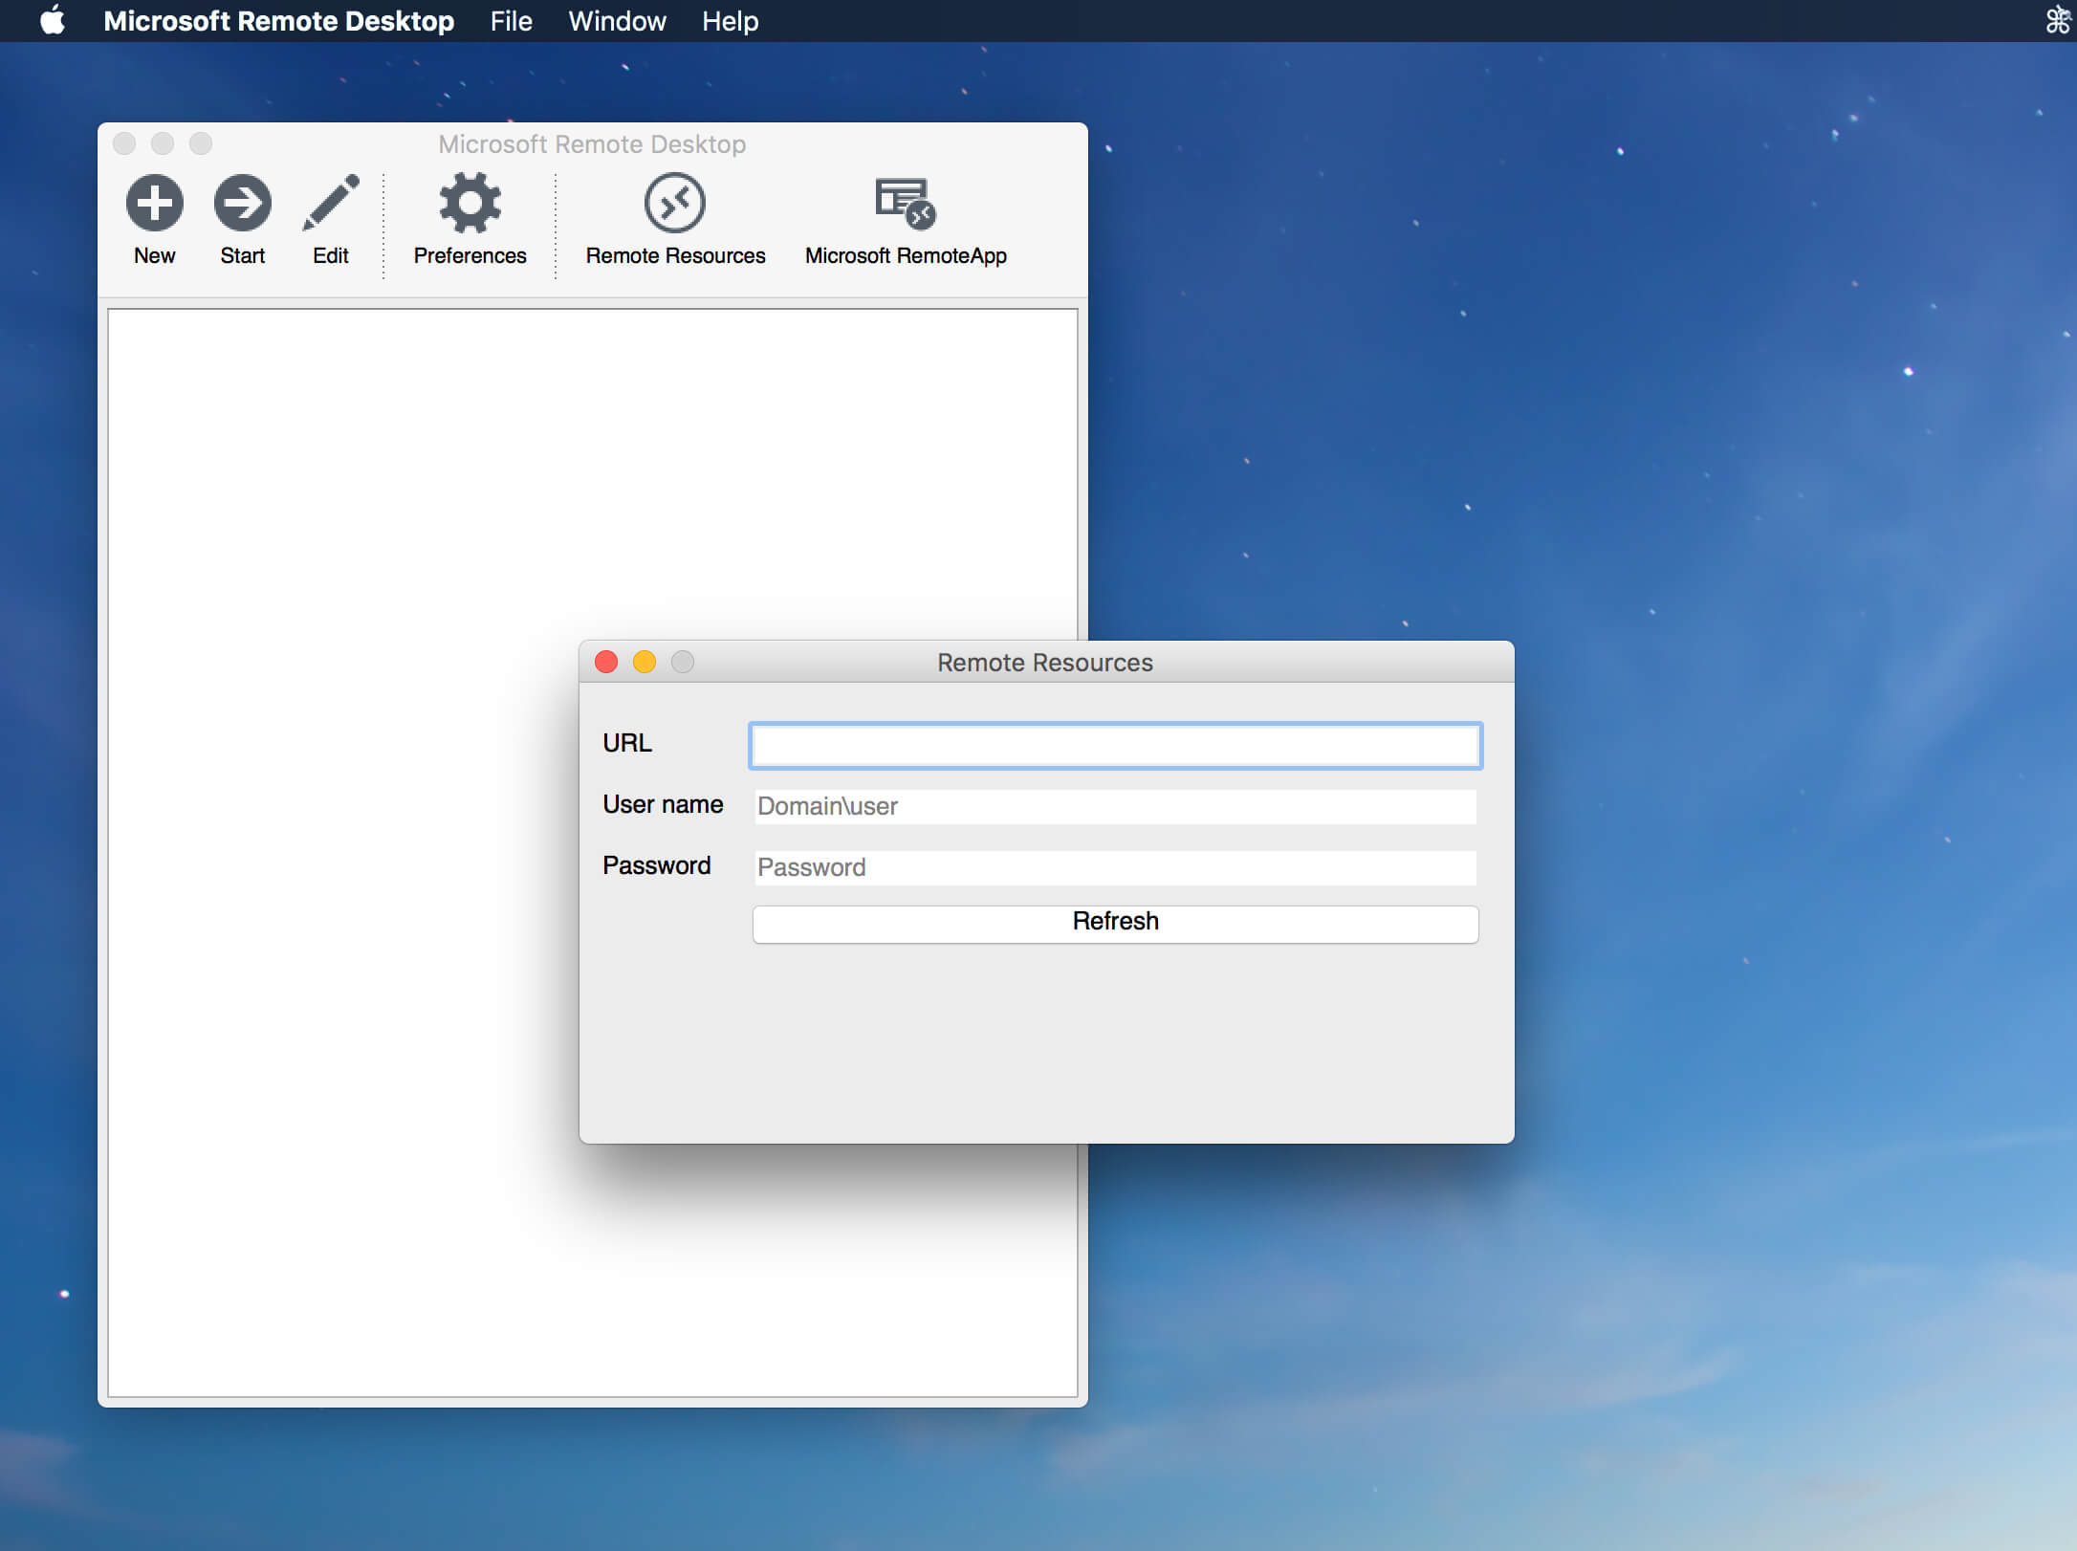Open the File menu
The width and height of the screenshot is (2077, 1551).
tap(511, 21)
